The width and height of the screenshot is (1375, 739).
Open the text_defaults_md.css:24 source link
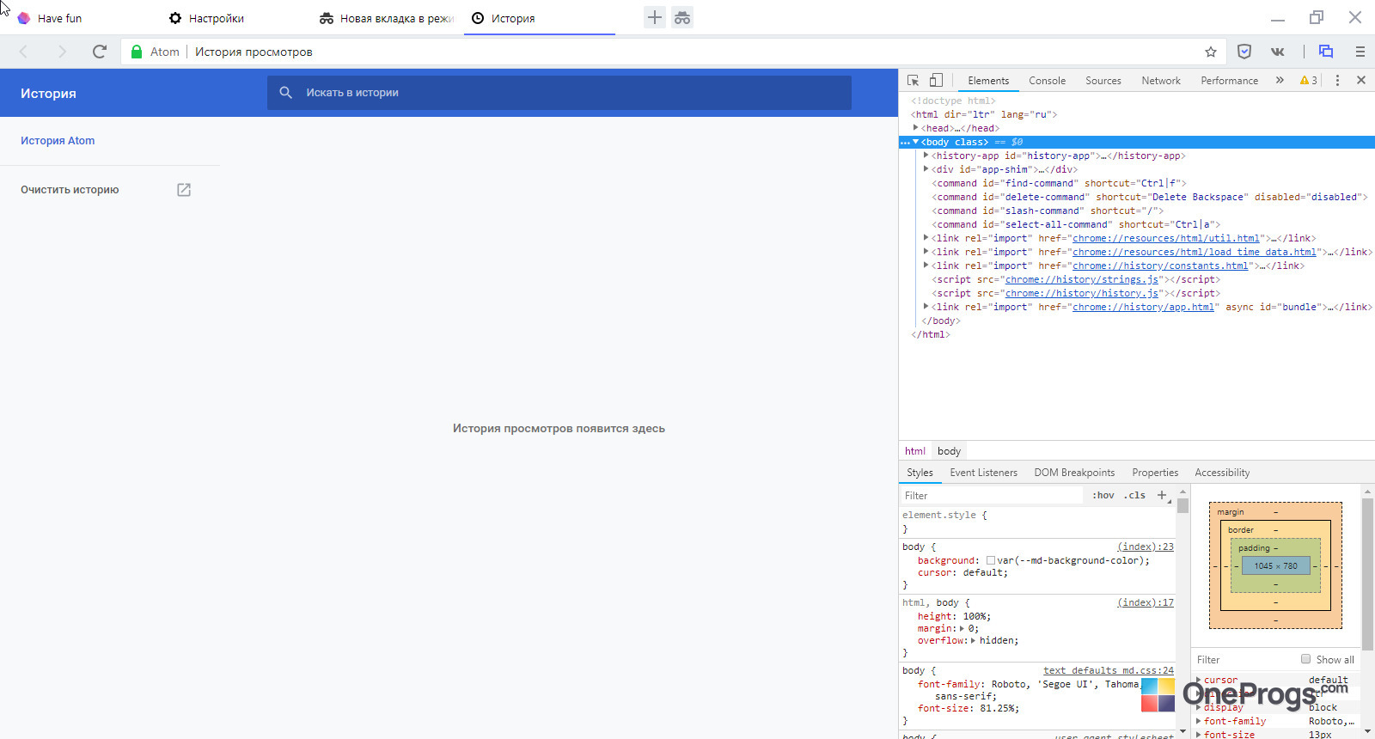point(1109,670)
